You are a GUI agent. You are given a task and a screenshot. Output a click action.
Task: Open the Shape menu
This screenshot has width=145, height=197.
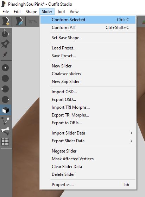[x=31, y=12]
